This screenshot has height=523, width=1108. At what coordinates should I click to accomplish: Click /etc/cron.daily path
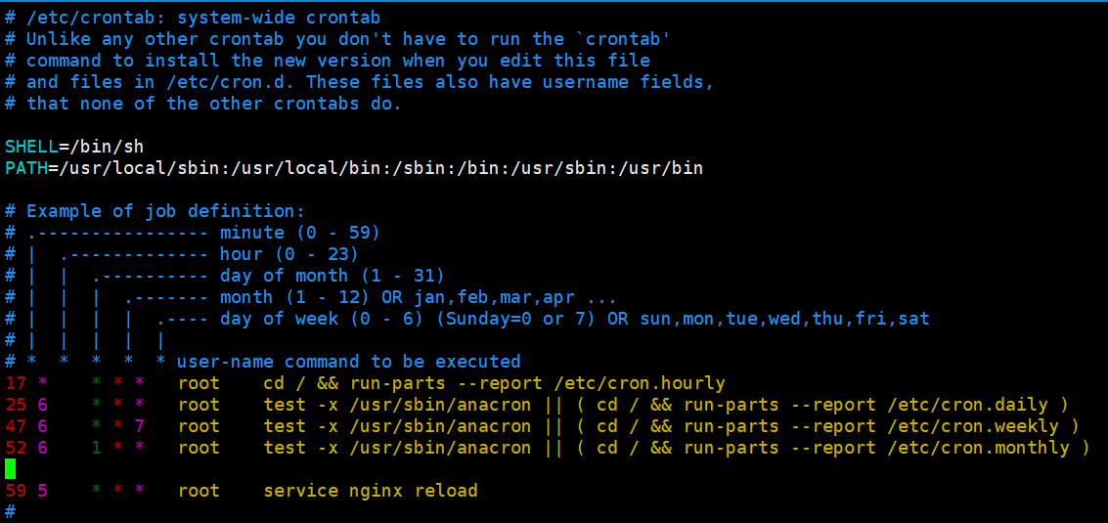coord(967,405)
